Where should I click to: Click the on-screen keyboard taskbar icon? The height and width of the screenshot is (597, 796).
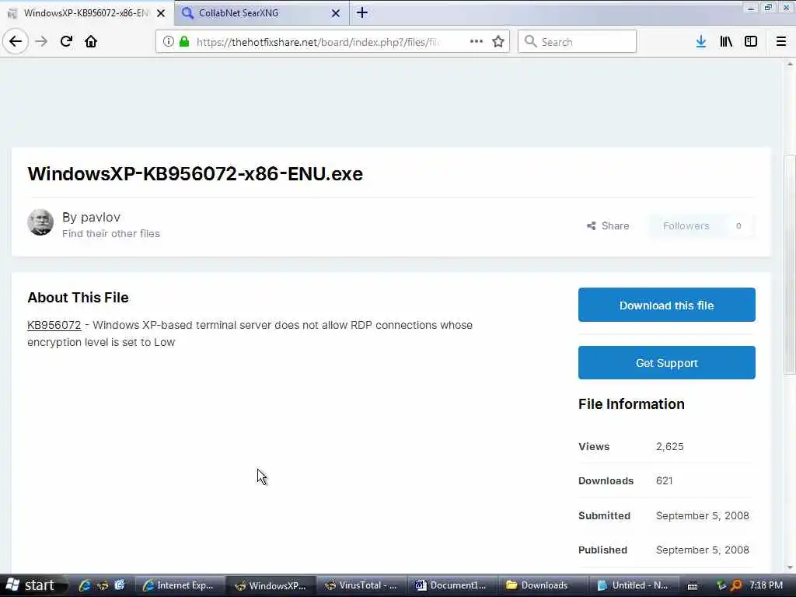[x=693, y=585]
